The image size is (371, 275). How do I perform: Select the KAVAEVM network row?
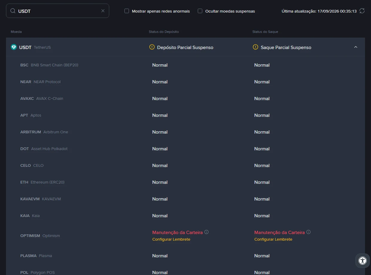185,199
